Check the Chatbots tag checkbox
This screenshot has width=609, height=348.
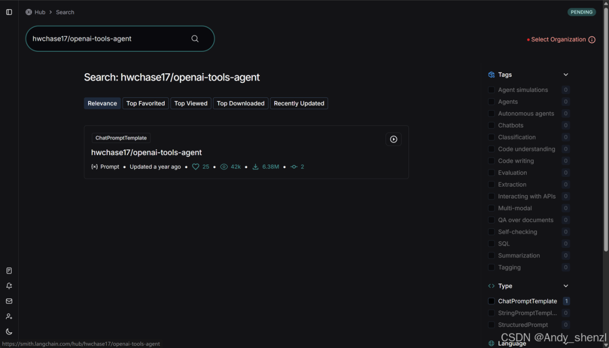491,126
